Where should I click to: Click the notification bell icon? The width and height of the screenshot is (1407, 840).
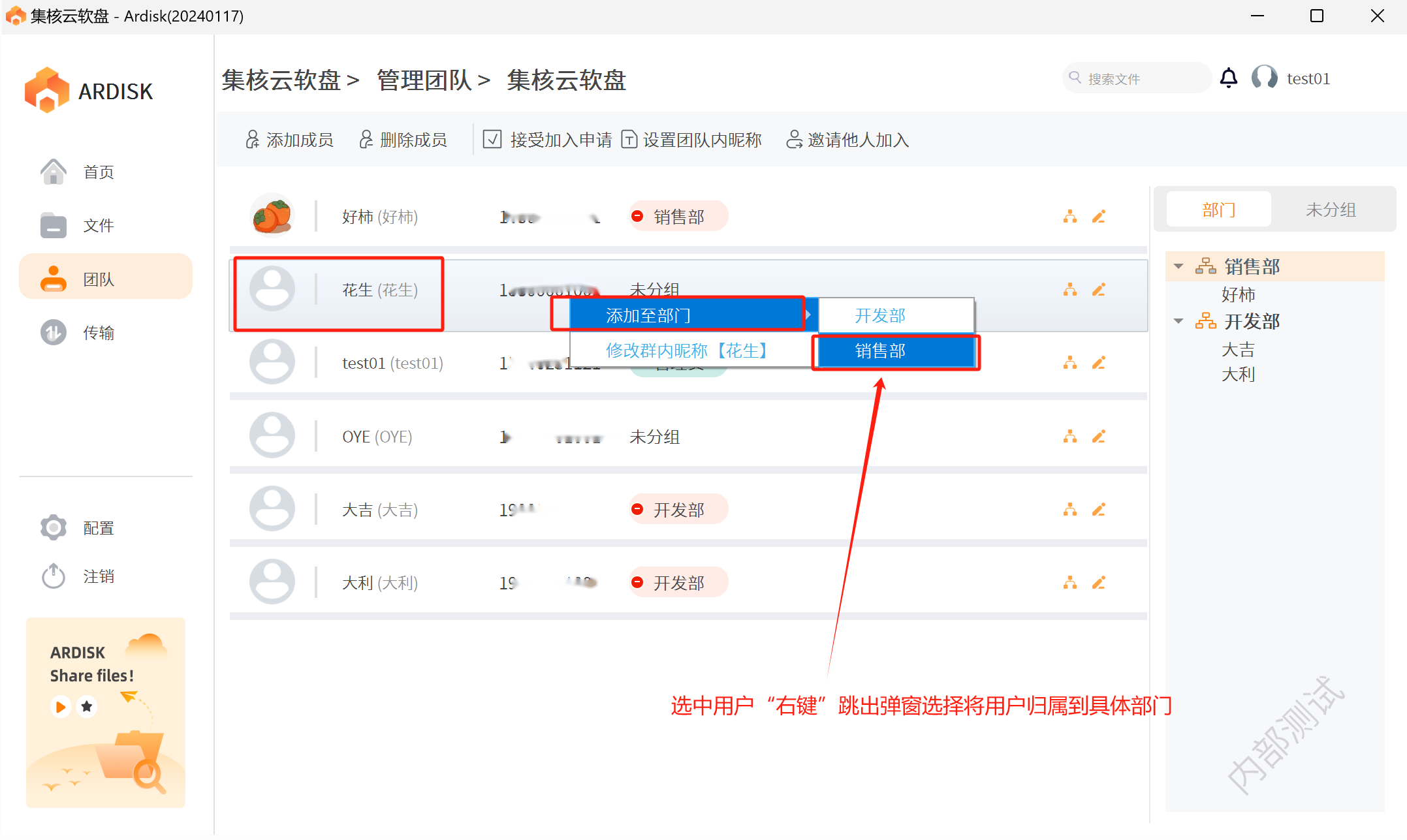coord(1228,78)
